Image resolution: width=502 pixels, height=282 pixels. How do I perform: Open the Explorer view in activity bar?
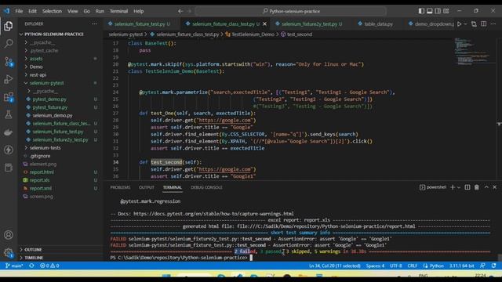(x=9, y=26)
